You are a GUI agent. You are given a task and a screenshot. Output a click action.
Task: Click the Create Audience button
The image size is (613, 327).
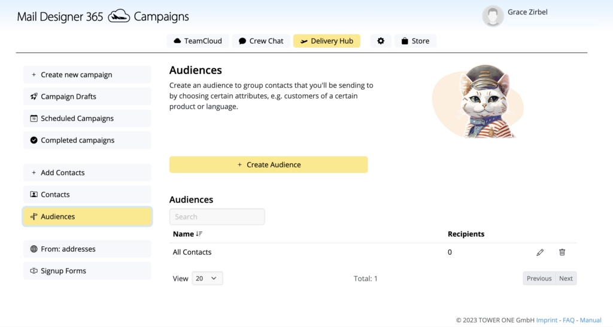click(269, 164)
